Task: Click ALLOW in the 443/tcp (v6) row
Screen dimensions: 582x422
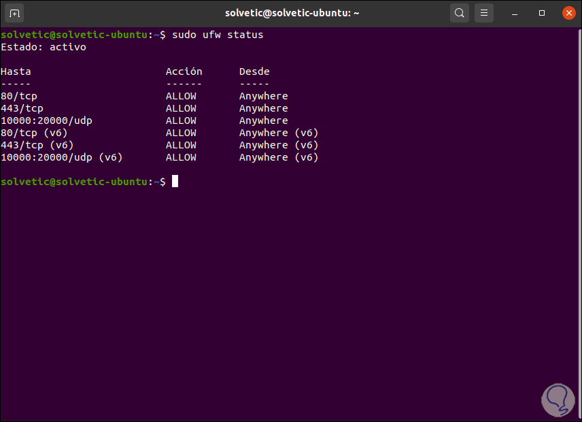Action: (181, 145)
